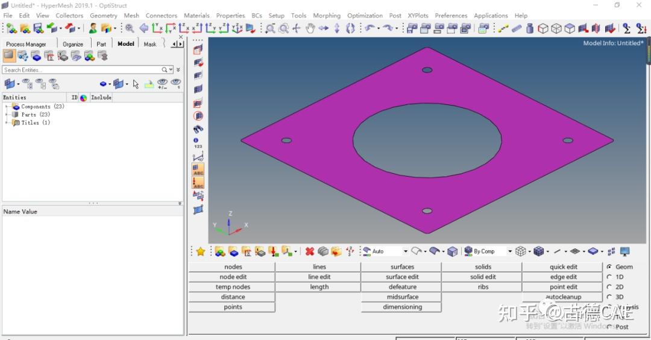
Task: Select the Post page radio button
Action: 609,327
